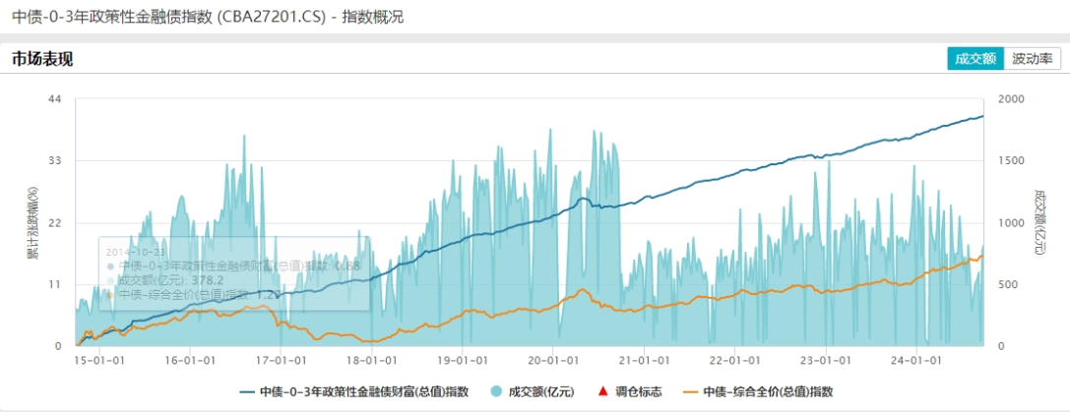Click the 市场表现 section heading

[x=42, y=59]
